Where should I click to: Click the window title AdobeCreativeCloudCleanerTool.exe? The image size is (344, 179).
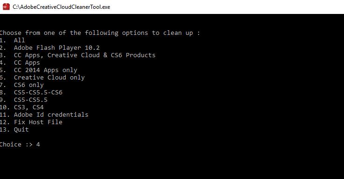62,7
